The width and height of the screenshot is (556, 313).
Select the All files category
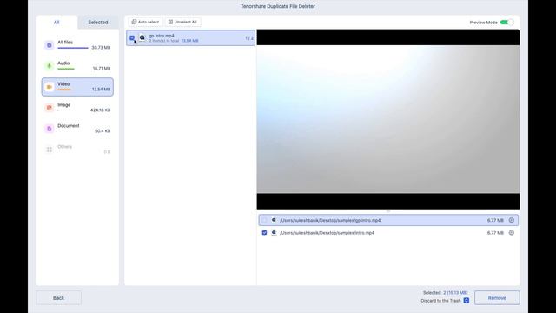coord(77,45)
